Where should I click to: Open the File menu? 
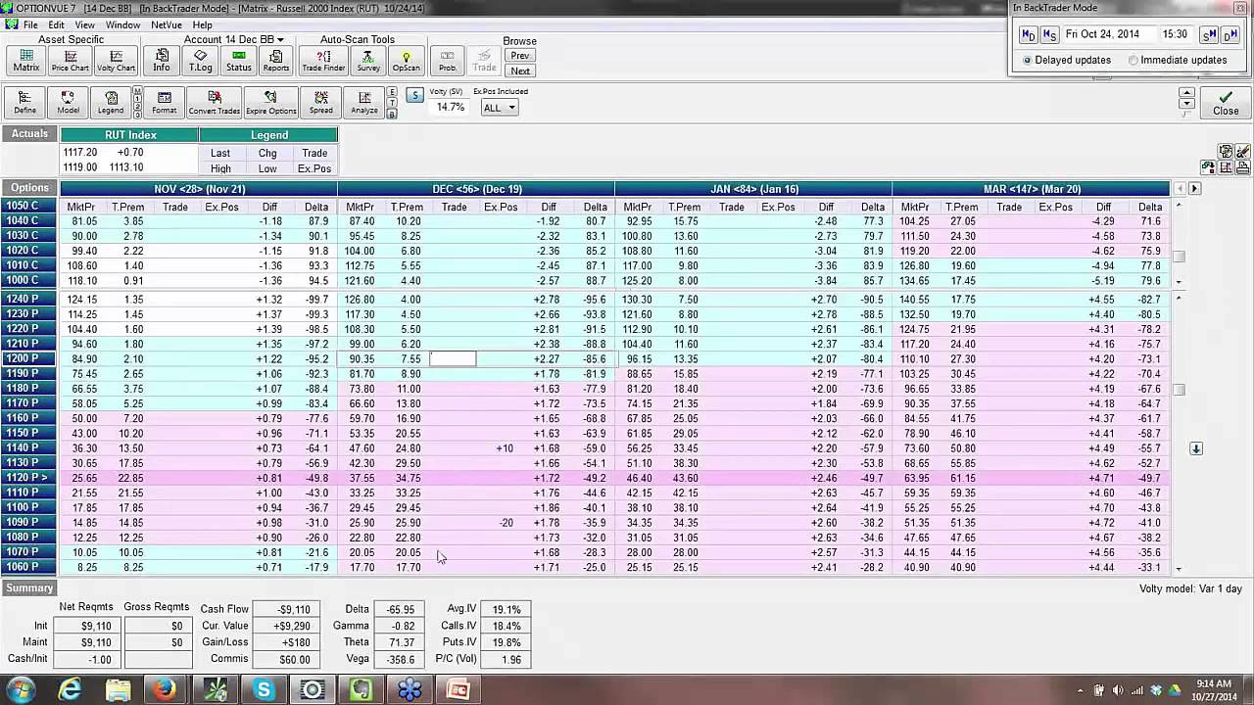pos(30,24)
